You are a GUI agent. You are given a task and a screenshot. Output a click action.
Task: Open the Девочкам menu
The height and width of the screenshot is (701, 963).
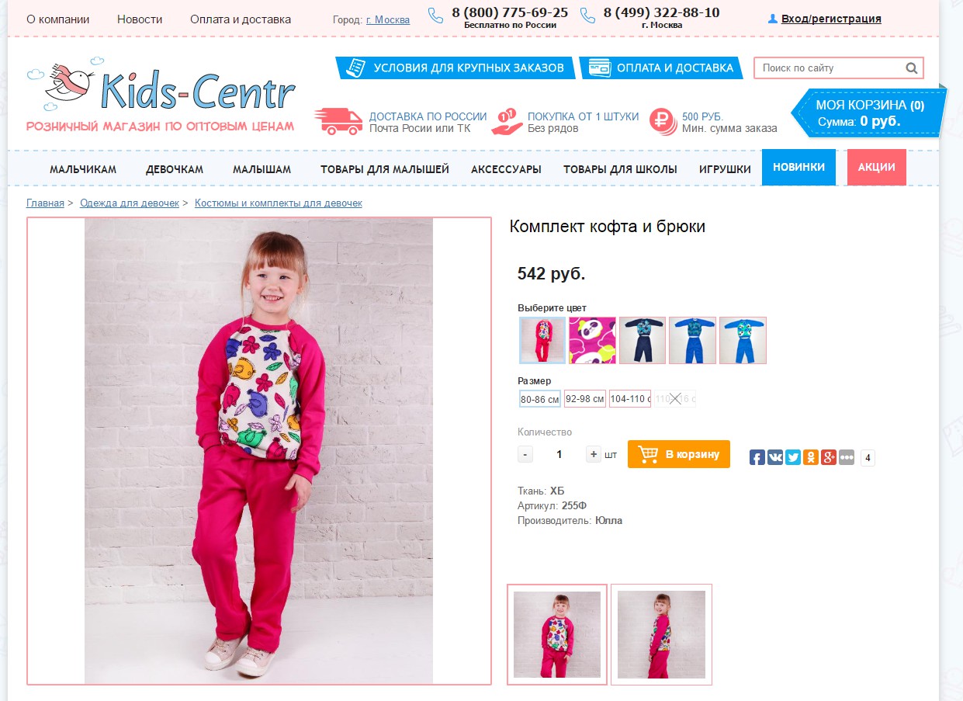click(175, 168)
